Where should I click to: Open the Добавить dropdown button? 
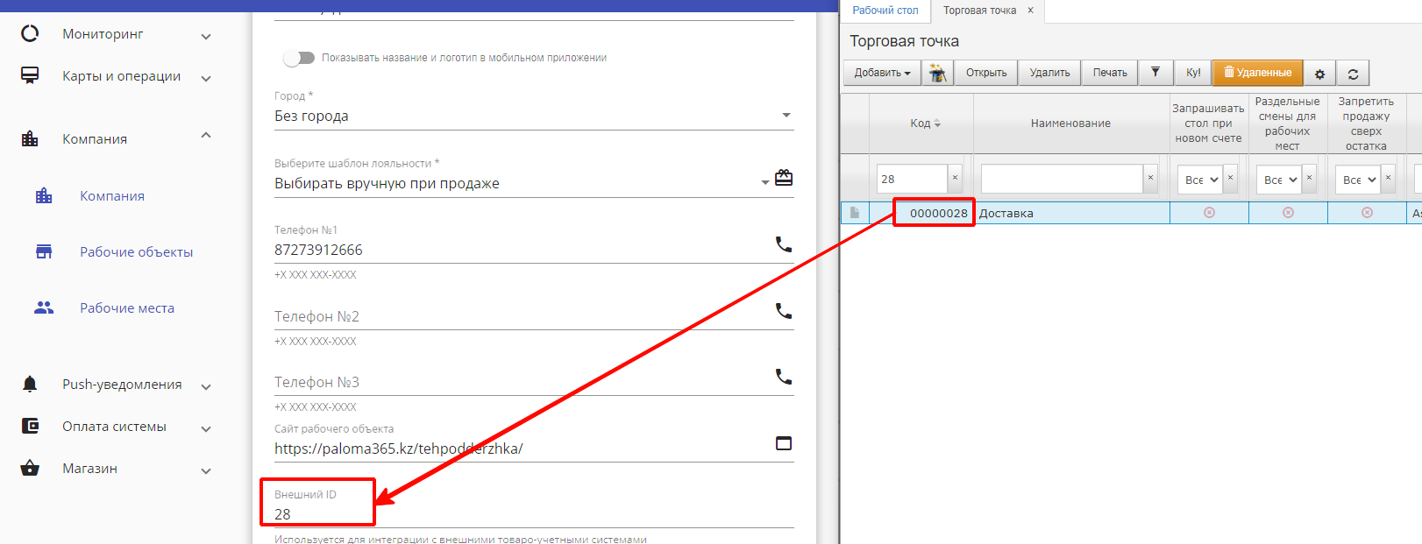882,73
